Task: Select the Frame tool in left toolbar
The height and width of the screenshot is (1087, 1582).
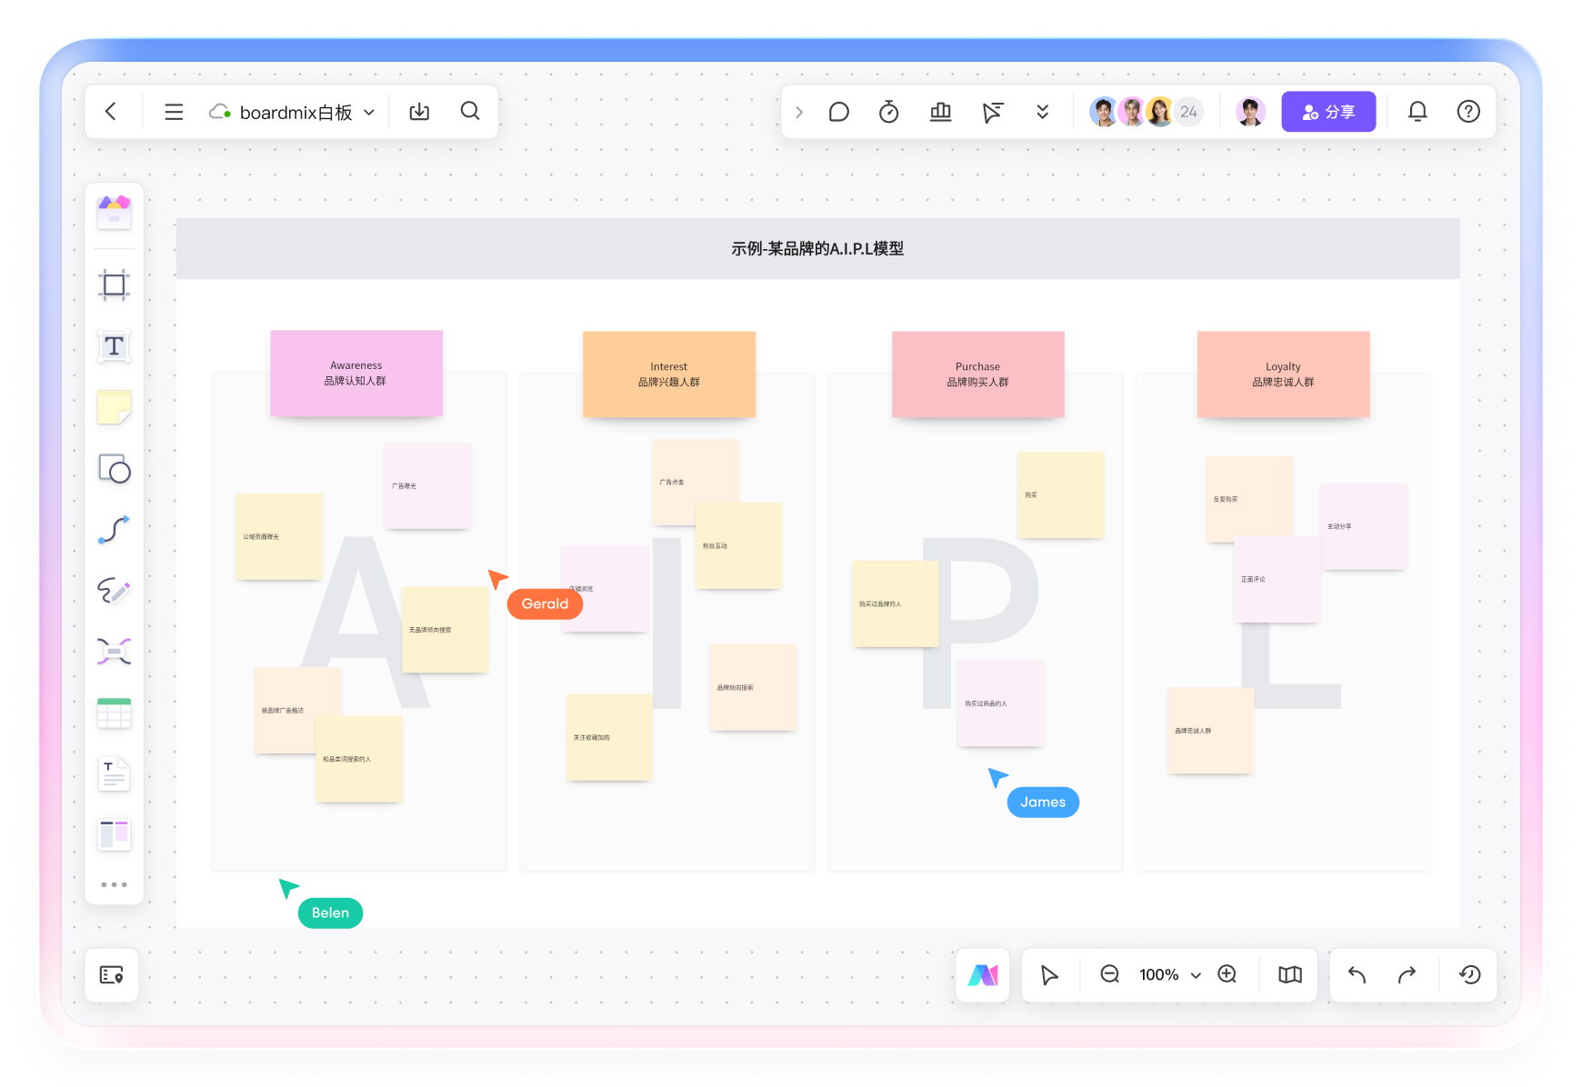Action: point(114,285)
